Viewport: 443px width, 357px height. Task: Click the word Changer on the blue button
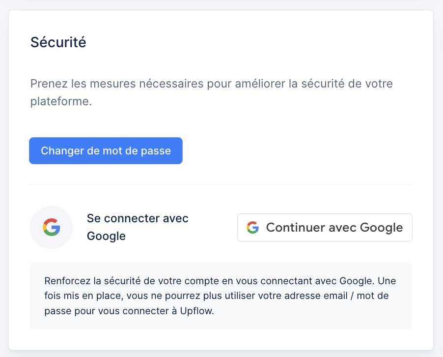click(62, 151)
